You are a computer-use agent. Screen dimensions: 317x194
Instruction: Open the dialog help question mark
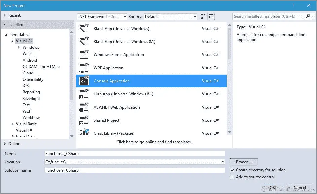click(x=293, y=5)
